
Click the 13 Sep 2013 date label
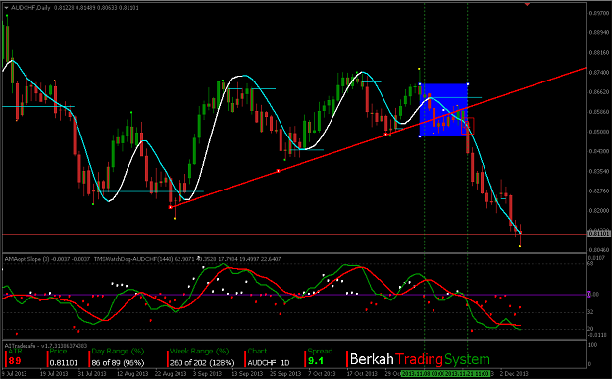click(246, 374)
